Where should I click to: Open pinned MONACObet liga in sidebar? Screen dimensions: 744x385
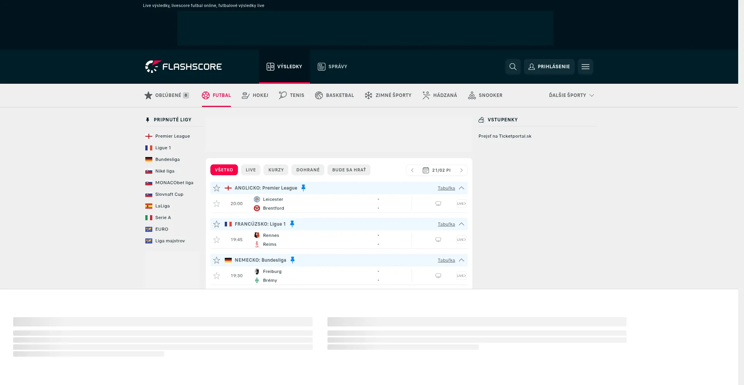tap(169, 183)
